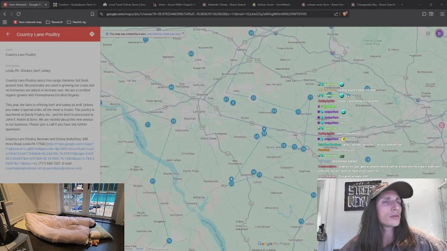The image size is (447, 251).
Task: Open 'Farm network map' bookmark
Action: pos(28,22)
